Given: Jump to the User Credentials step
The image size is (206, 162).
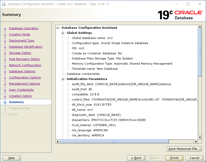Looking at the screenshot, I should tap(21, 90).
